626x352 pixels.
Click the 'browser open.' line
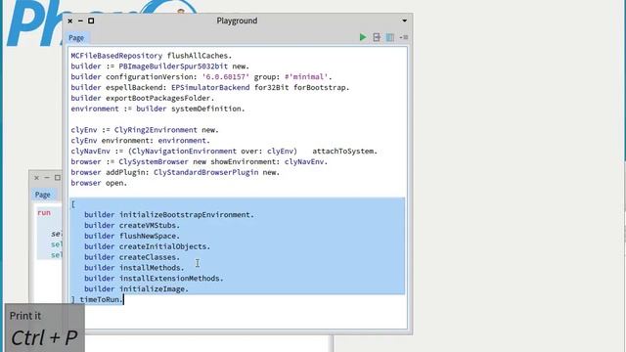[x=99, y=183]
